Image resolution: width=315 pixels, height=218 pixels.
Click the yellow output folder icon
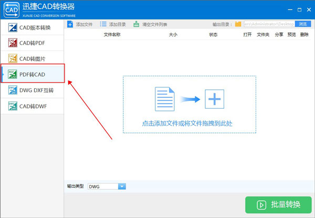click(238, 24)
